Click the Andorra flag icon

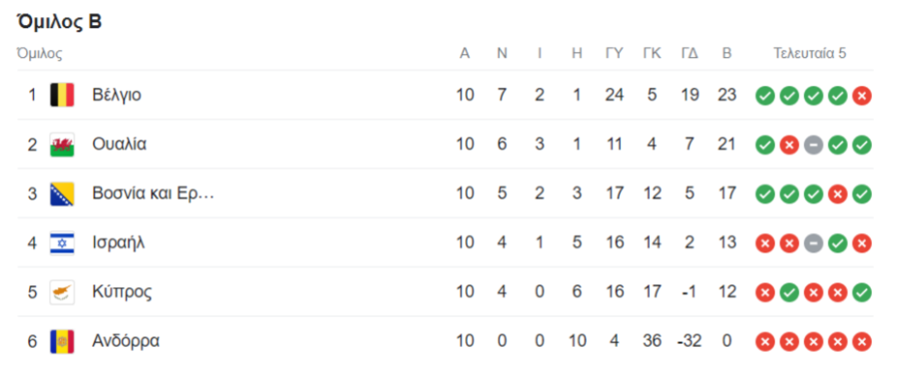[x=62, y=341]
